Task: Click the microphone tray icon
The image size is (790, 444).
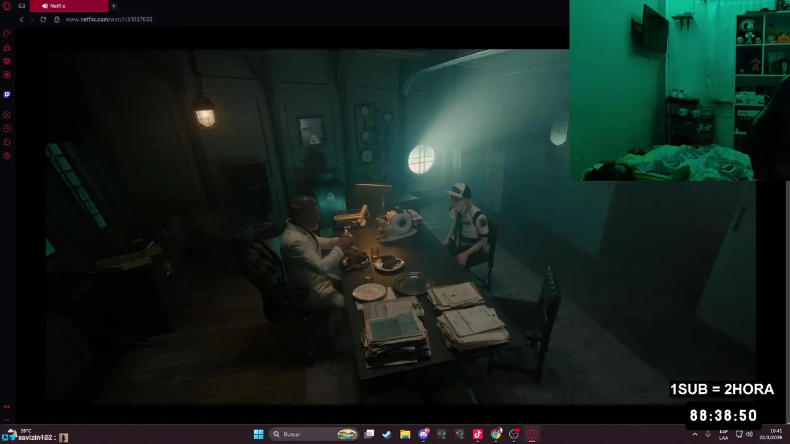Action: click(x=708, y=434)
